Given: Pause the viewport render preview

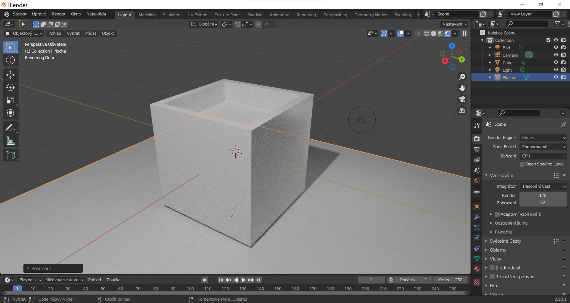Looking at the screenshot, I should pyautogui.click(x=464, y=33).
